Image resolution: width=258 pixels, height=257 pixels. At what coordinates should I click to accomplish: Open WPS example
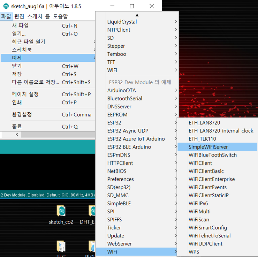click(218, 252)
